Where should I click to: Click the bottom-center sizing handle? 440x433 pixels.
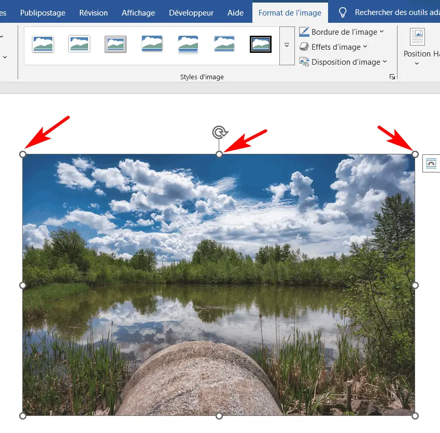(219, 416)
